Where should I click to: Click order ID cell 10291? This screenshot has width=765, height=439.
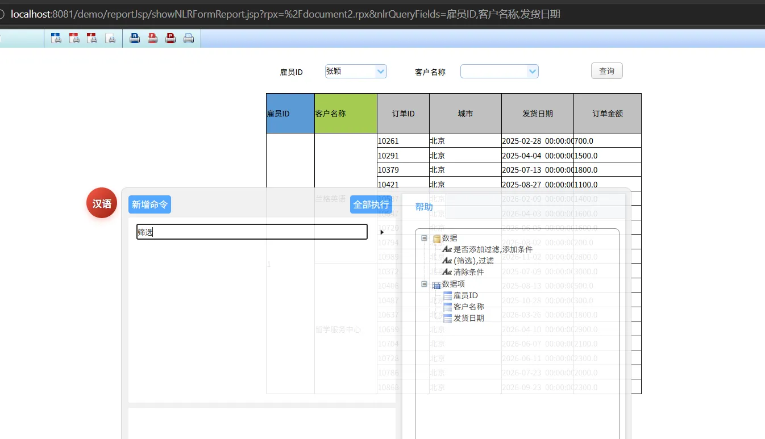point(403,155)
